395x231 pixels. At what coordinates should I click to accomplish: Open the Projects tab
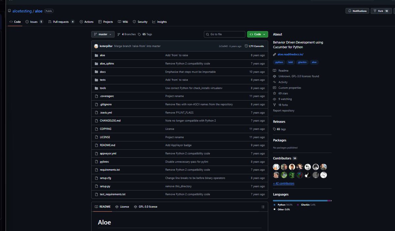(x=106, y=22)
